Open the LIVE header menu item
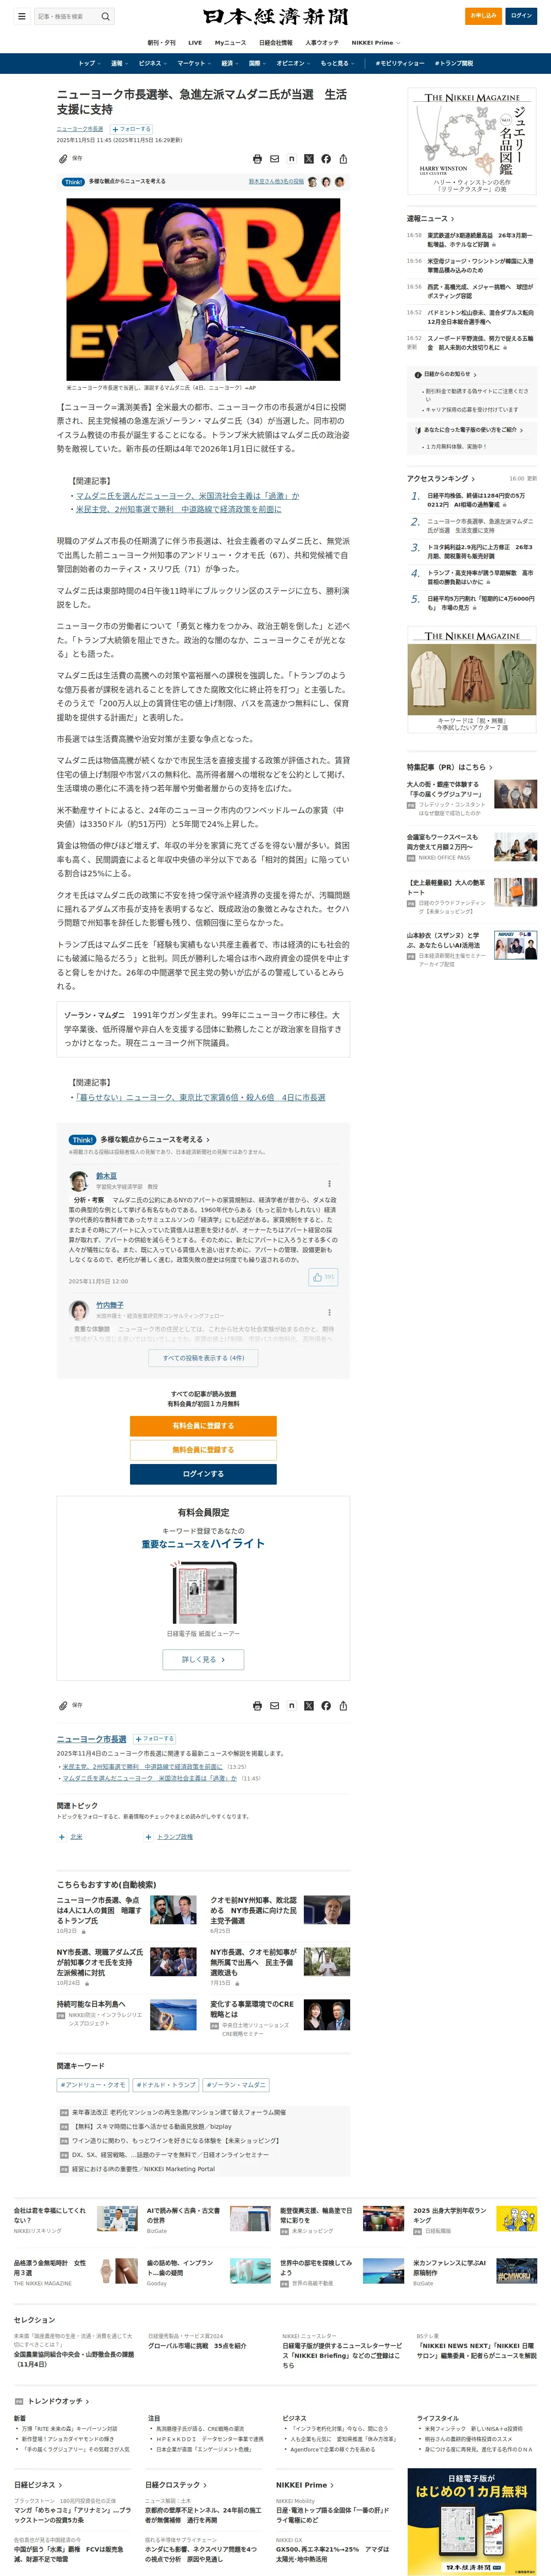This screenshot has height=2576, width=551. (195, 43)
